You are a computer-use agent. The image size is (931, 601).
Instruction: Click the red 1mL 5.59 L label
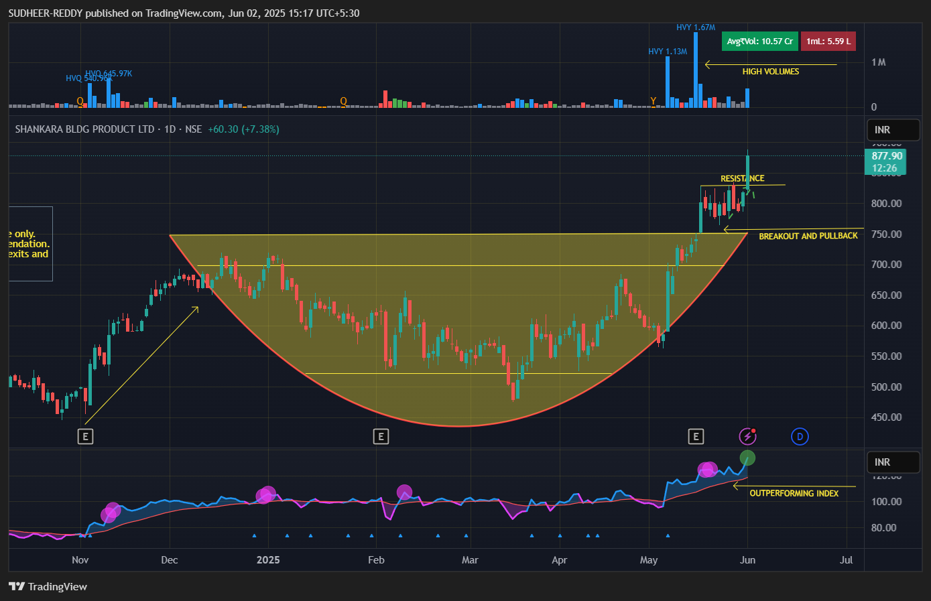click(x=828, y=42)
